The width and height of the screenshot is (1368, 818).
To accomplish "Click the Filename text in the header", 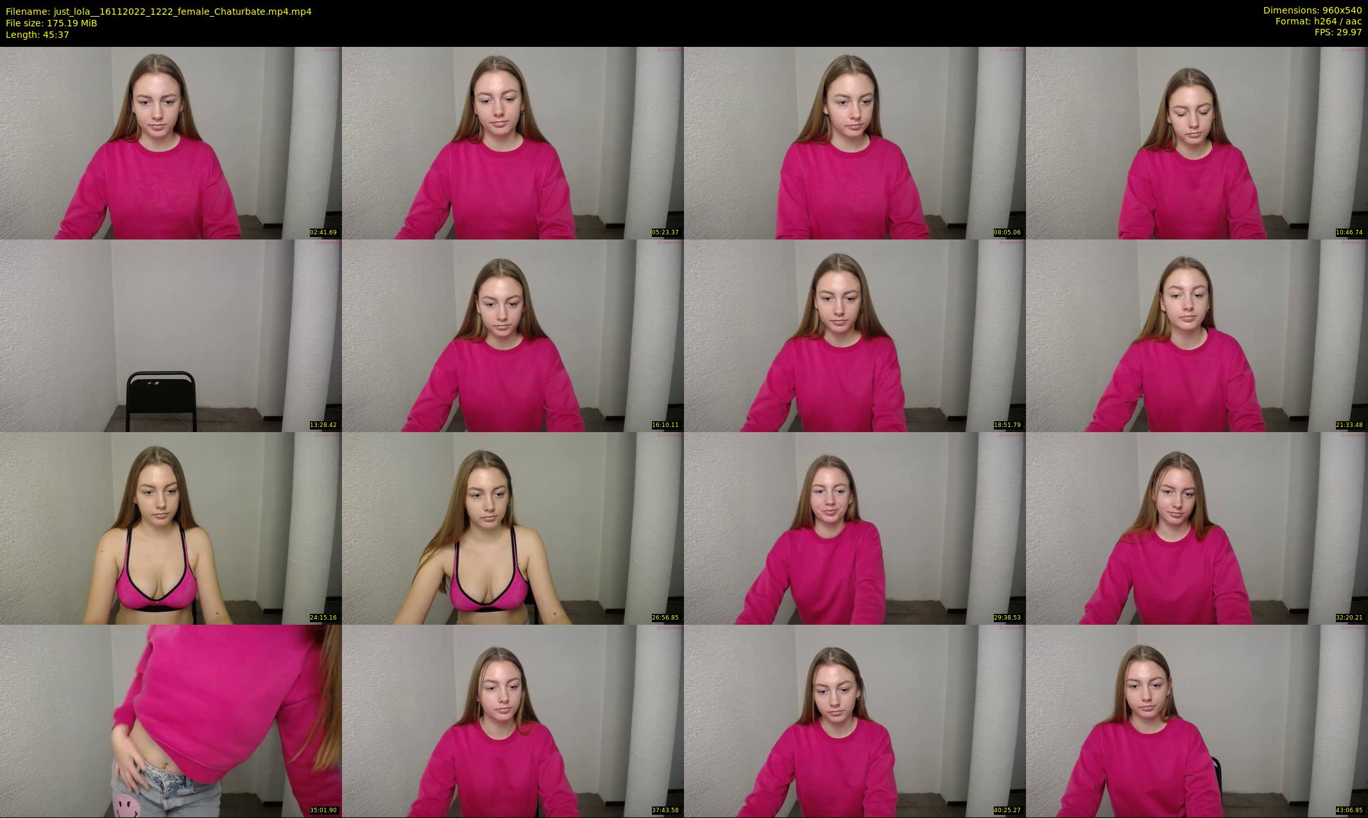I will pyautogui.click(x=158, y=12).
